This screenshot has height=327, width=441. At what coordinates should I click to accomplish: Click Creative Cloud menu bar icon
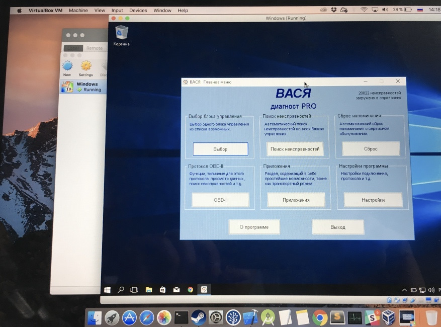[324, 10]
